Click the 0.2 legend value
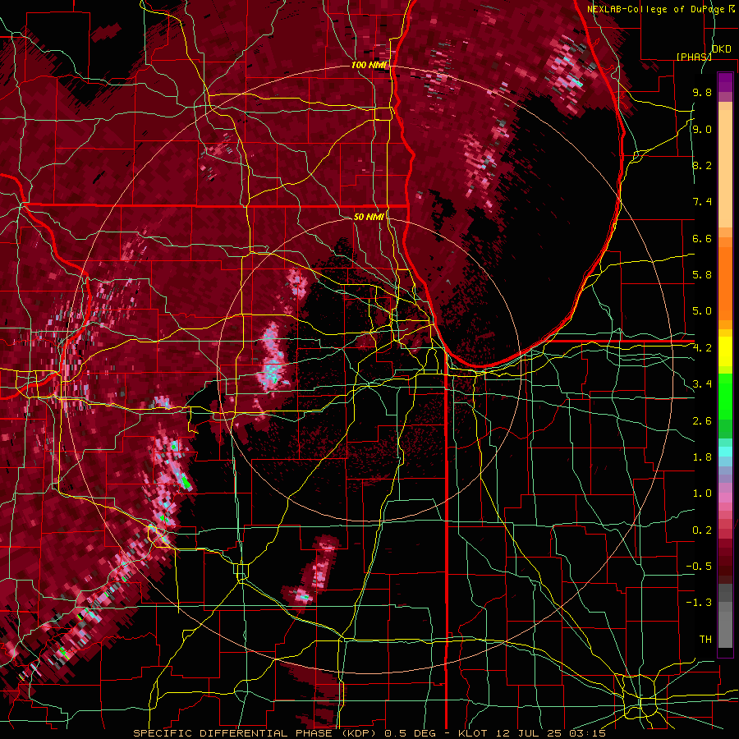The image size is (739, 739). 702,530
